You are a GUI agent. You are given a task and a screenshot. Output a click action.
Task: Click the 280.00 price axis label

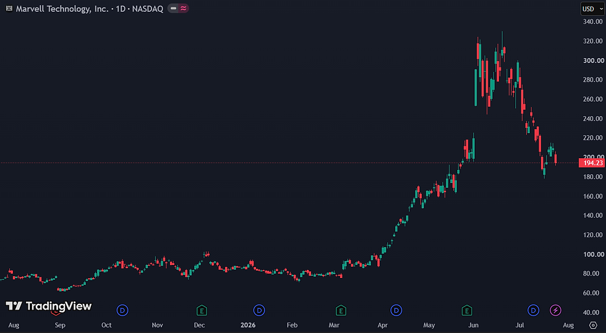(593, 80)
